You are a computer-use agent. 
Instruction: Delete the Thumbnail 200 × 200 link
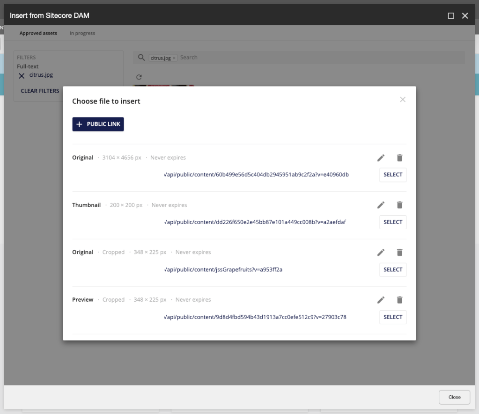pyautogui.click(x=399, y=205)
